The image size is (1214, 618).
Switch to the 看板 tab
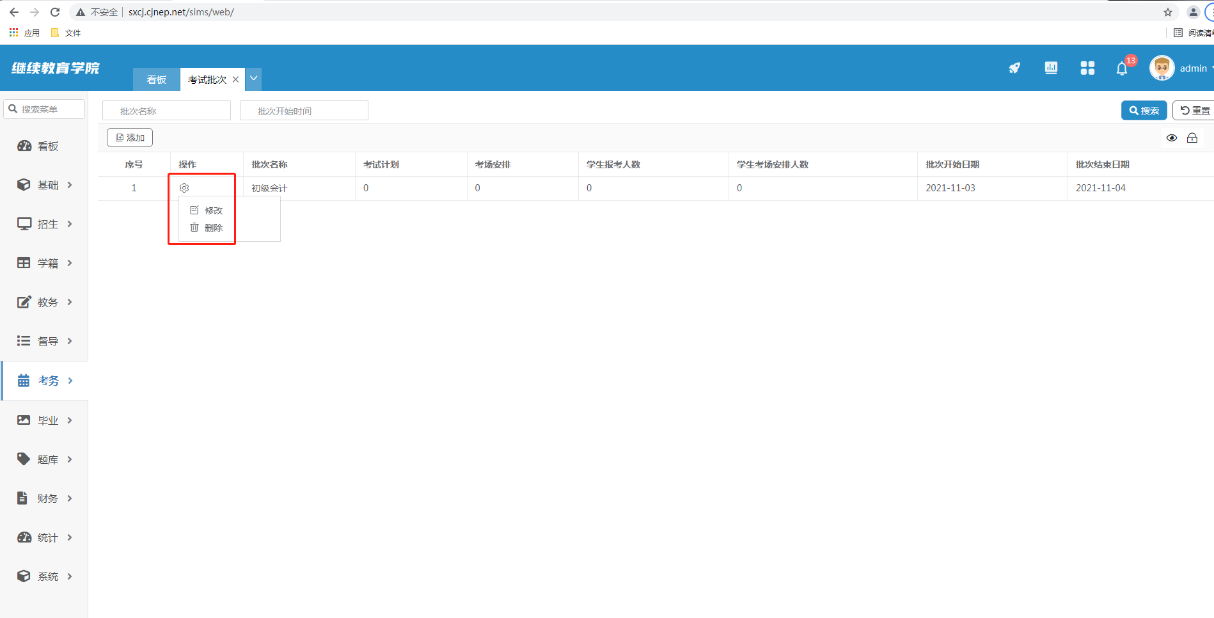(x=157, y=79)
